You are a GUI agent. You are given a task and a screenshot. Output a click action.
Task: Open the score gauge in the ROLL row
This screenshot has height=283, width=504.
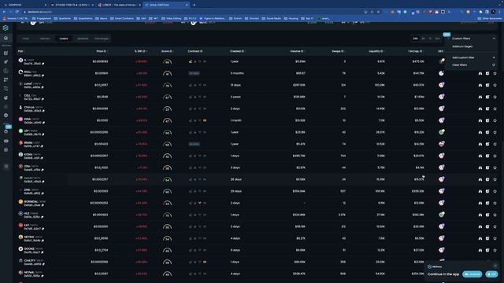click(167, 73)
